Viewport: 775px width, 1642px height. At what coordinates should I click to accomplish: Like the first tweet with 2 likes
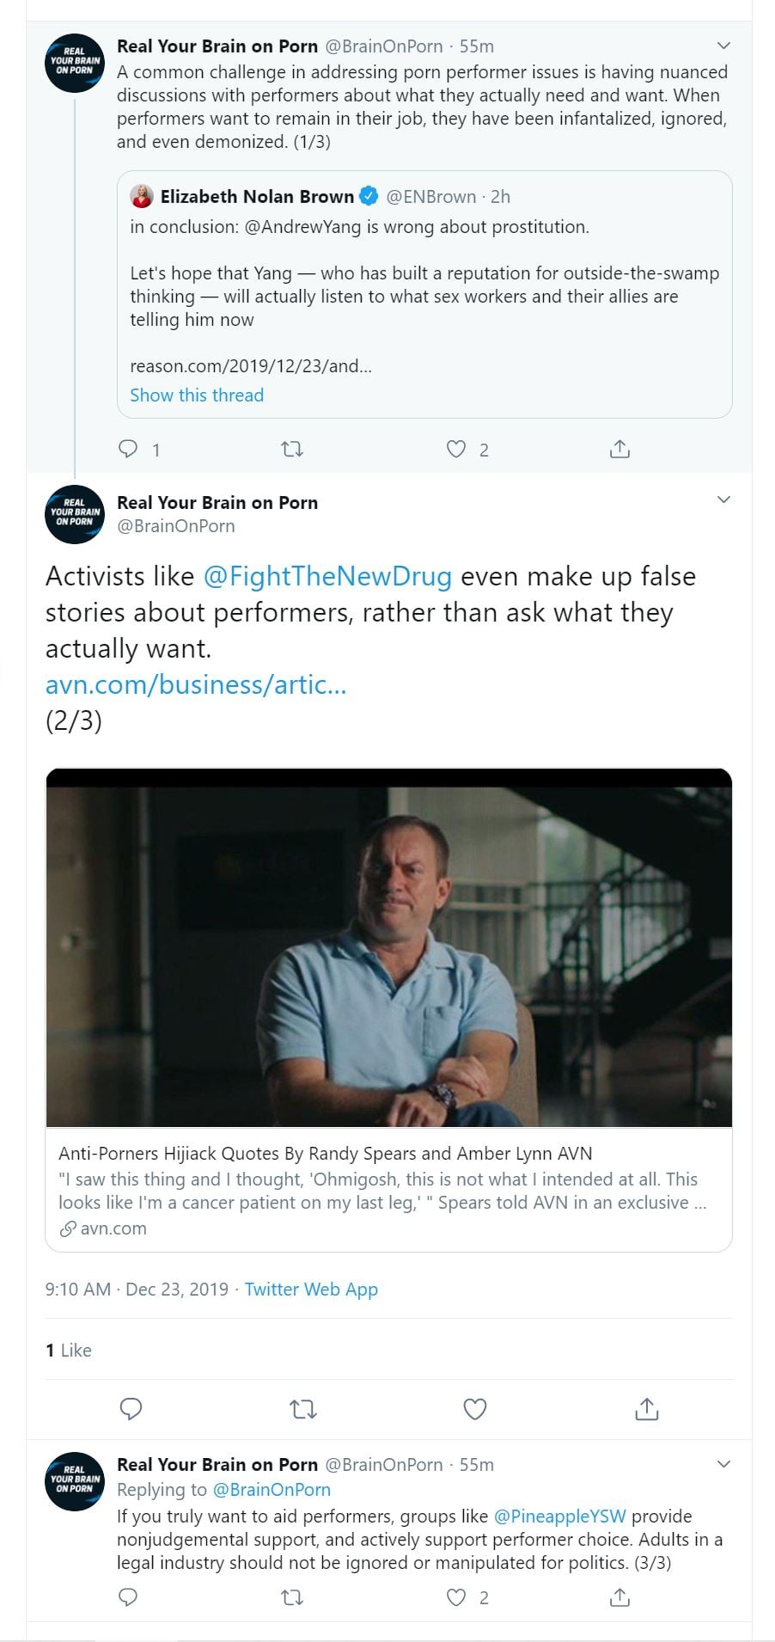pos(456,449)
